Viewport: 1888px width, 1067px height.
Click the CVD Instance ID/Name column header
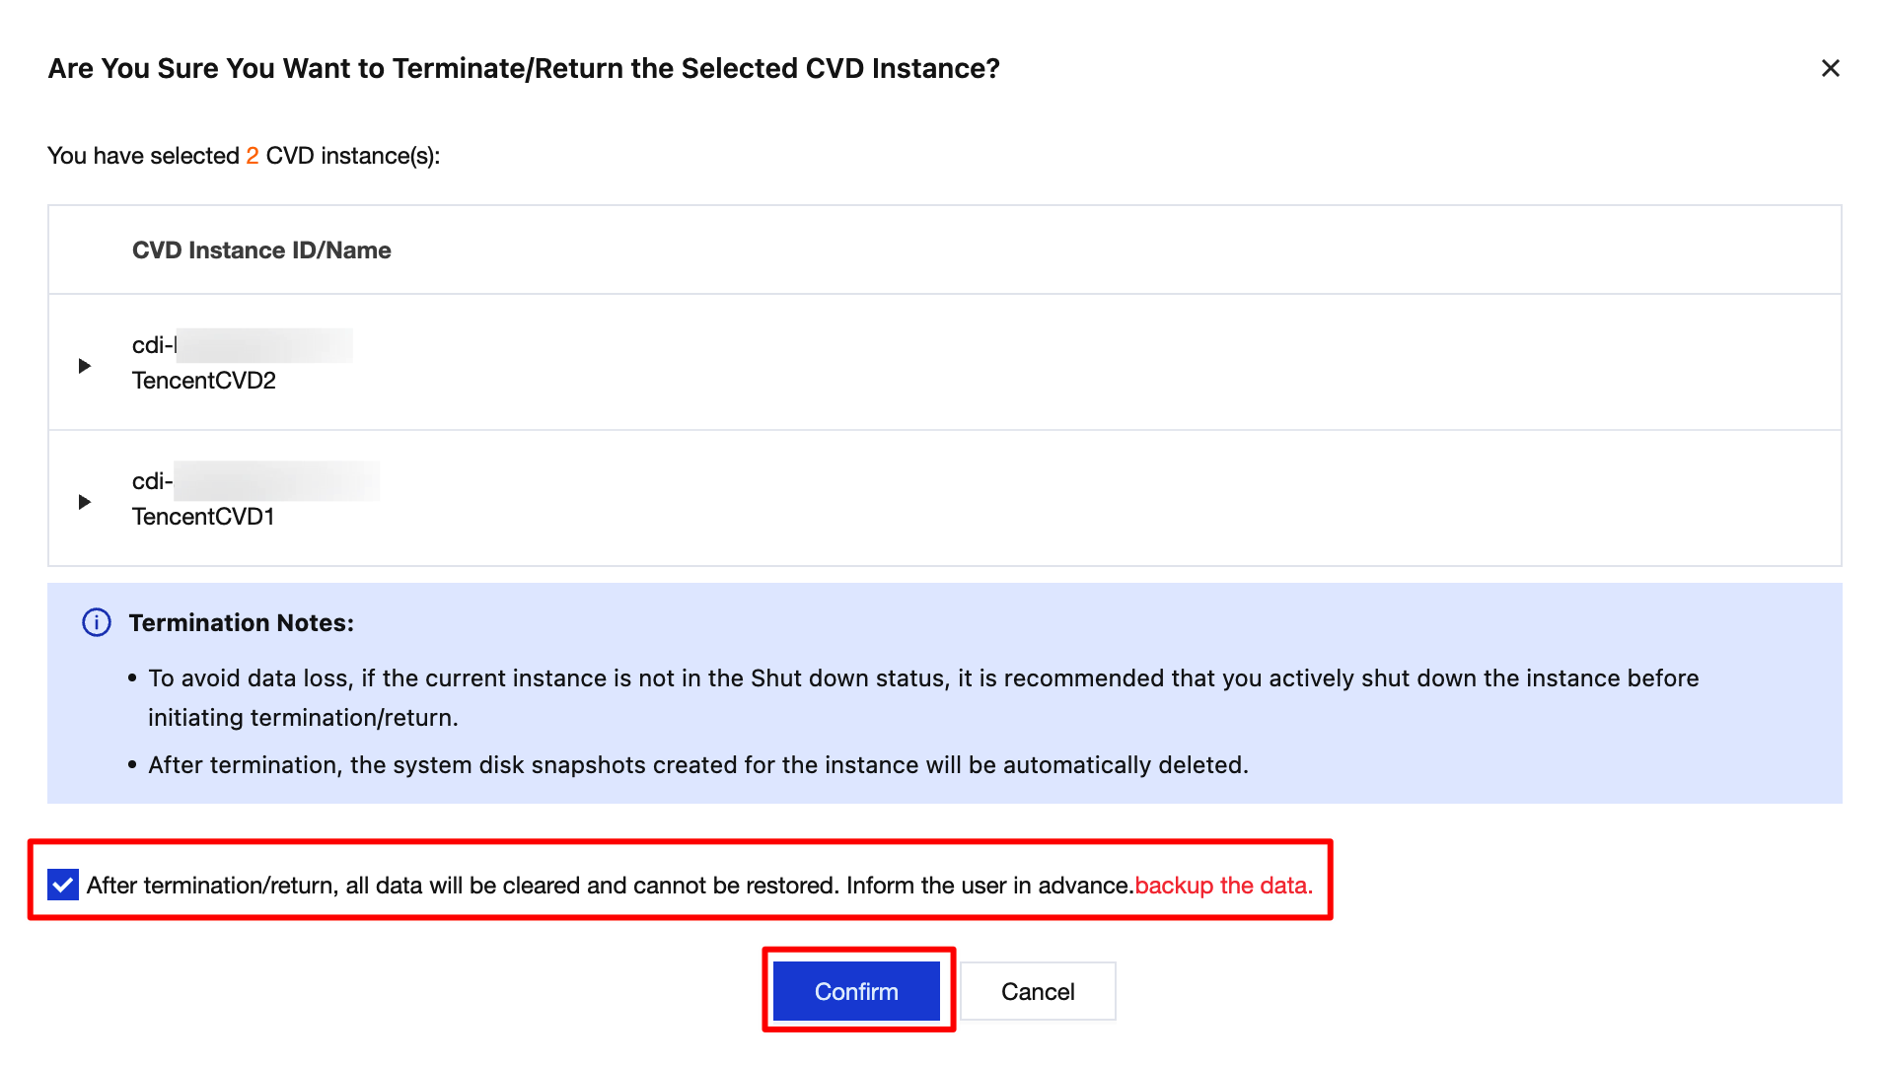coord(261,250)
